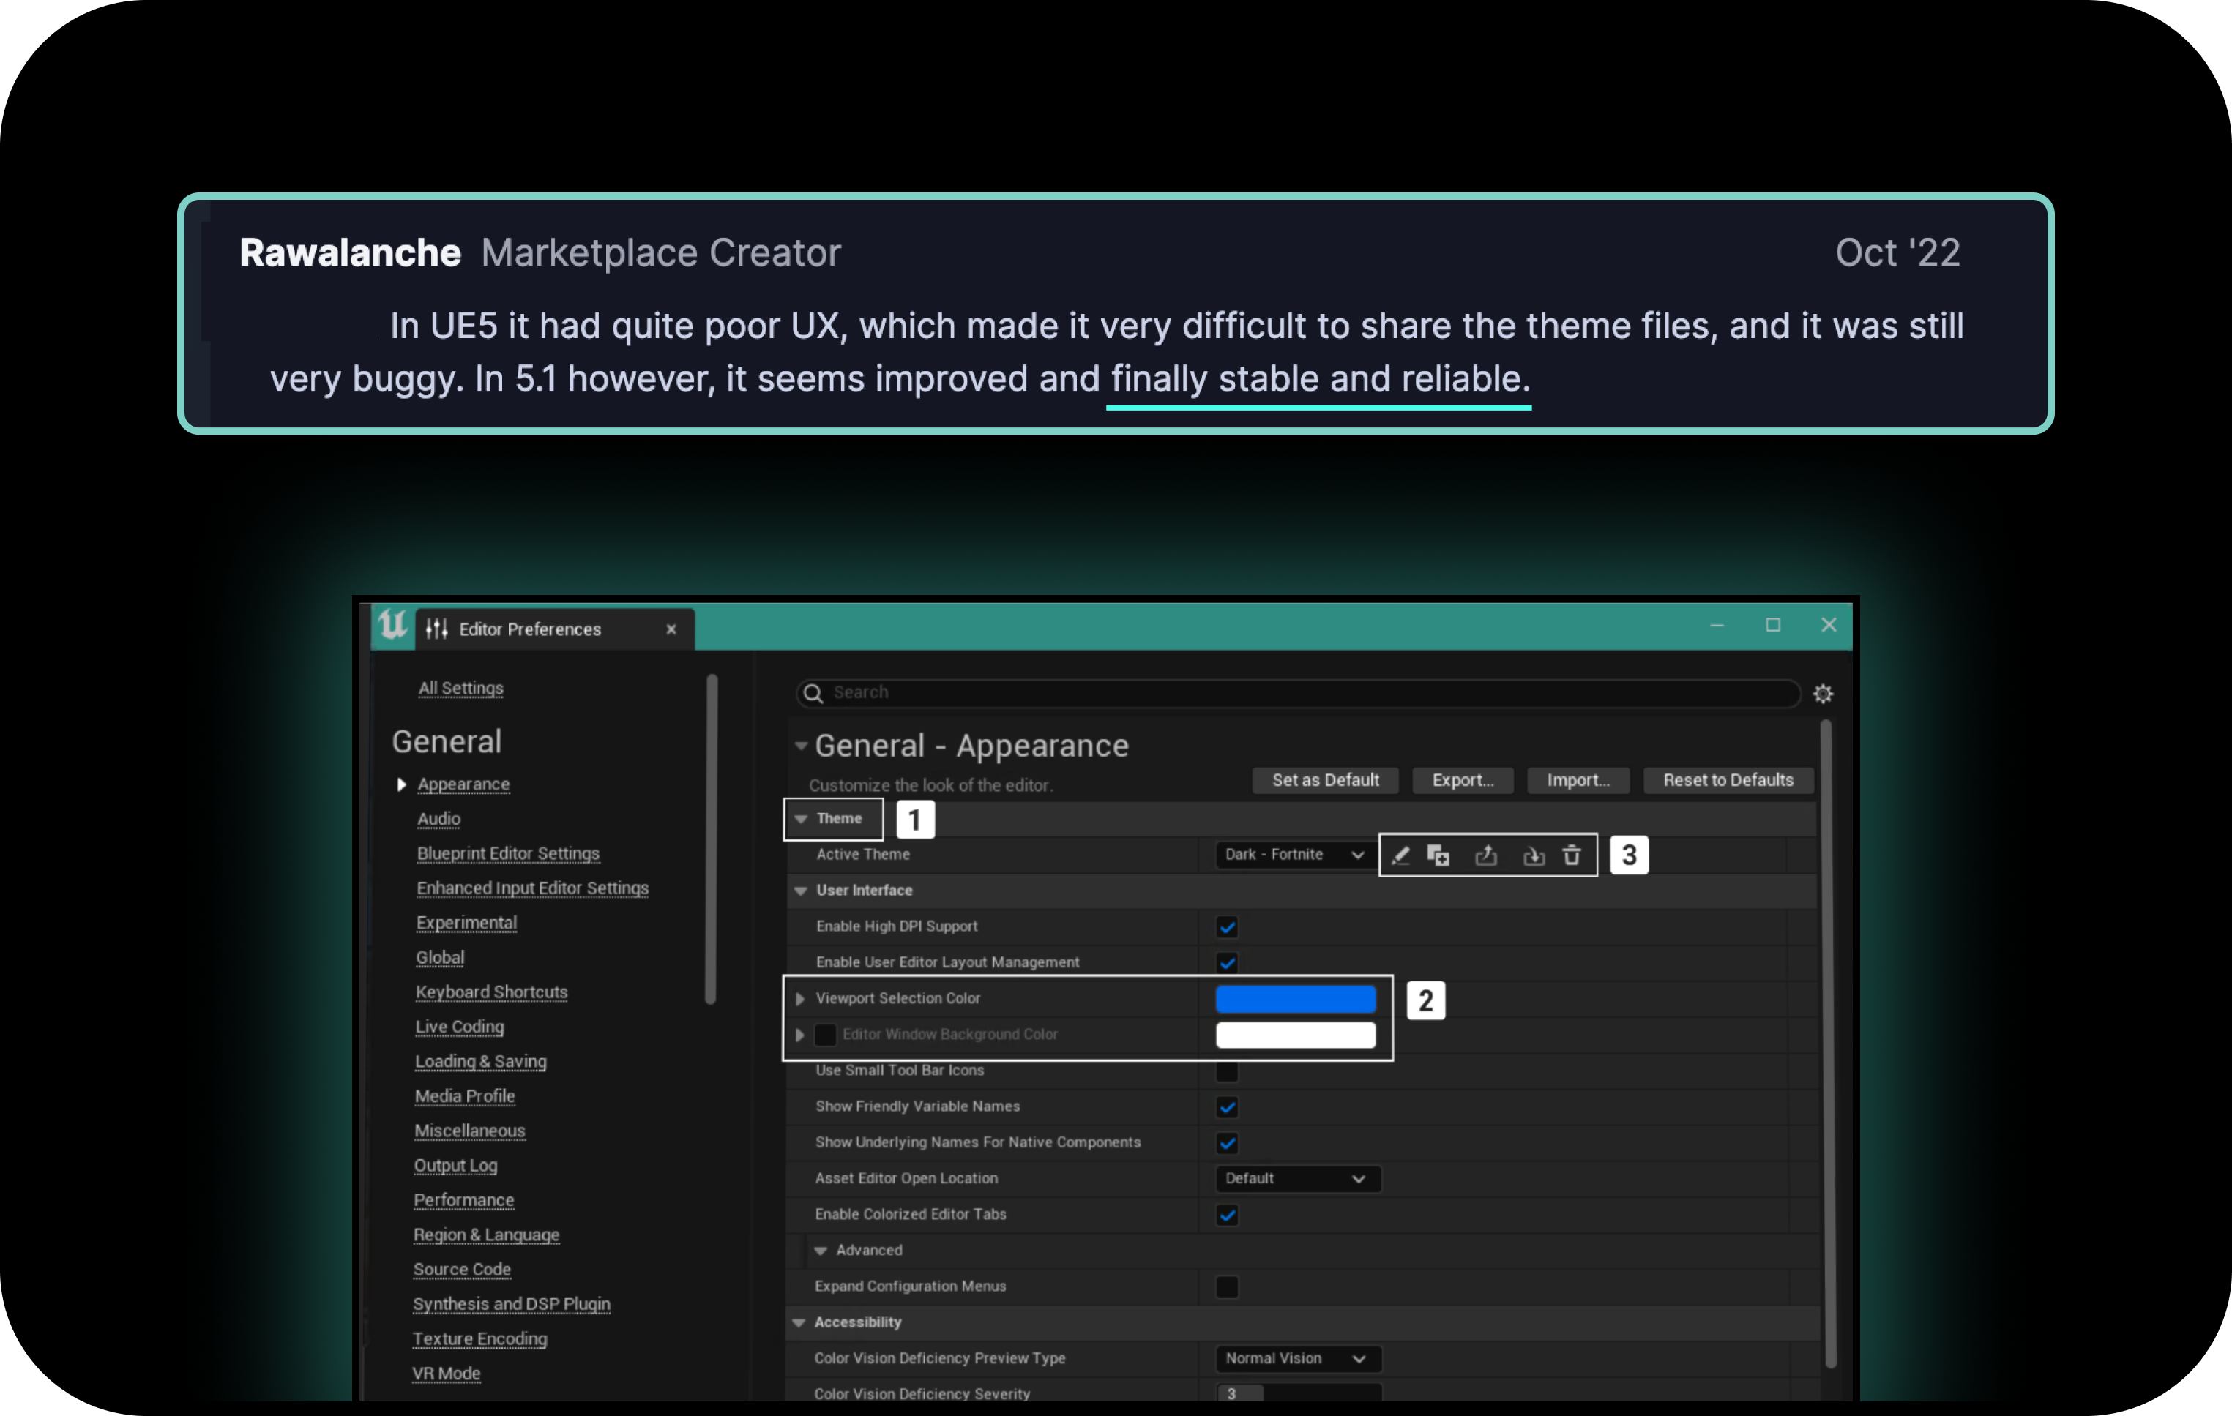Click Set as Default button
This screenshot has height=1416, width=2232.
[1324, 780]
